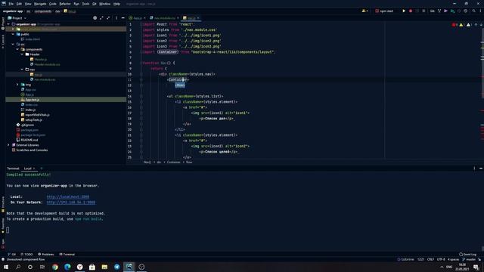The image size is (484, 272).
Task: Click the Stop square icon in toolbar
Action: tap(423, 11)
